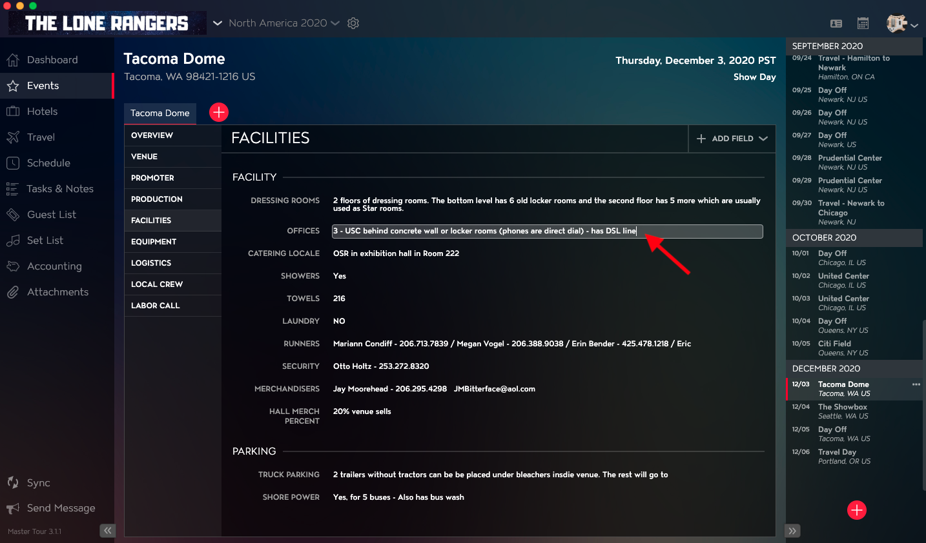Select 09/28 Prudential Center event
The width and height of the screenshot is (926, 543).
[854, 163]
